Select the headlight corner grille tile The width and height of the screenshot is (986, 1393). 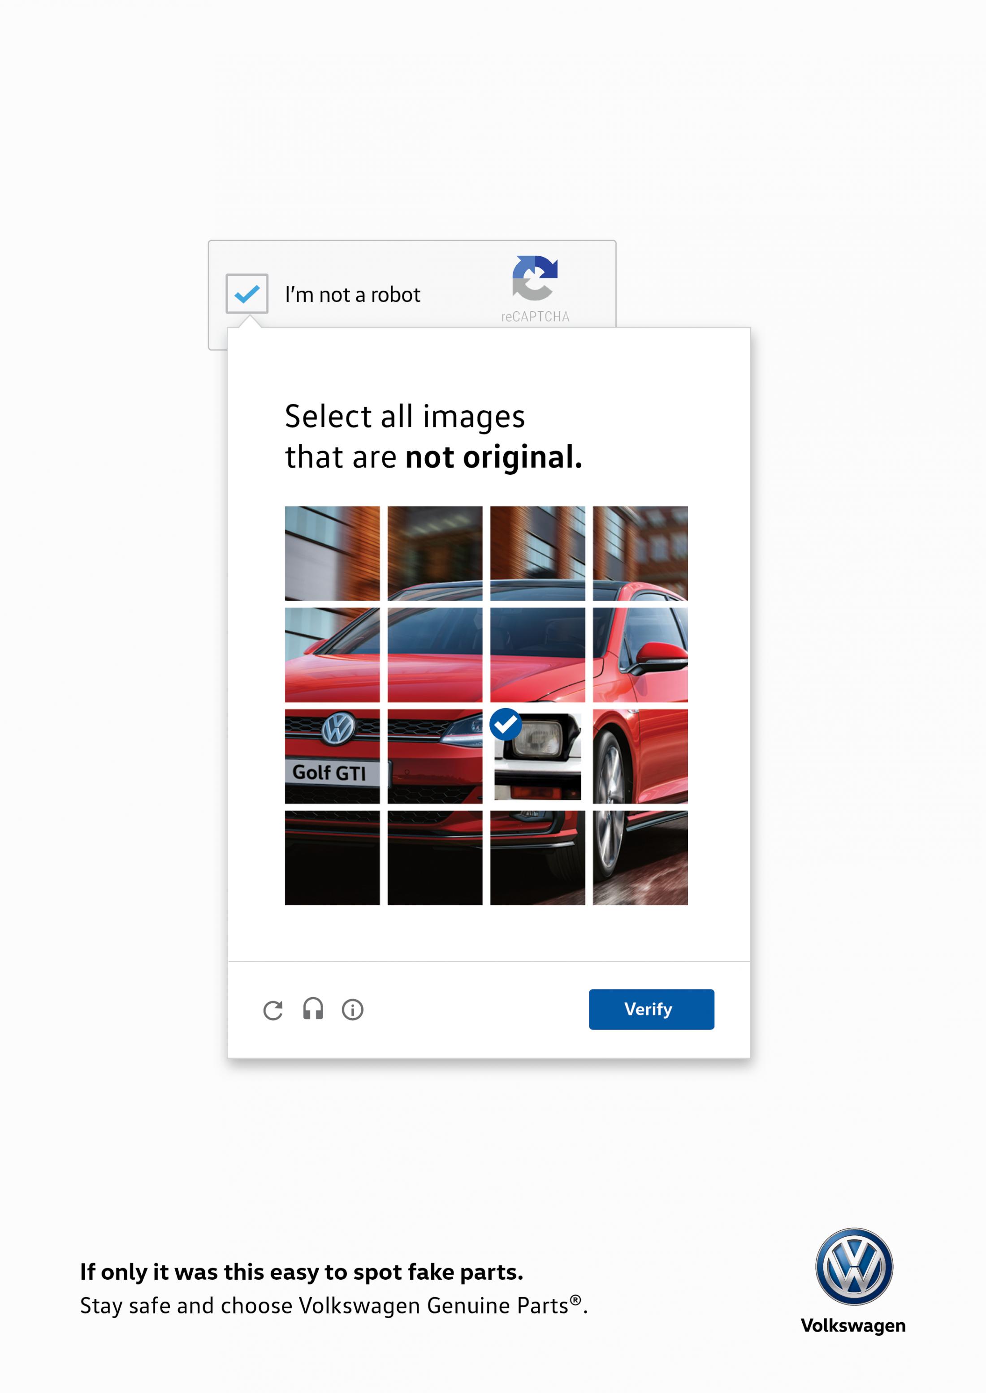point(435,756)
